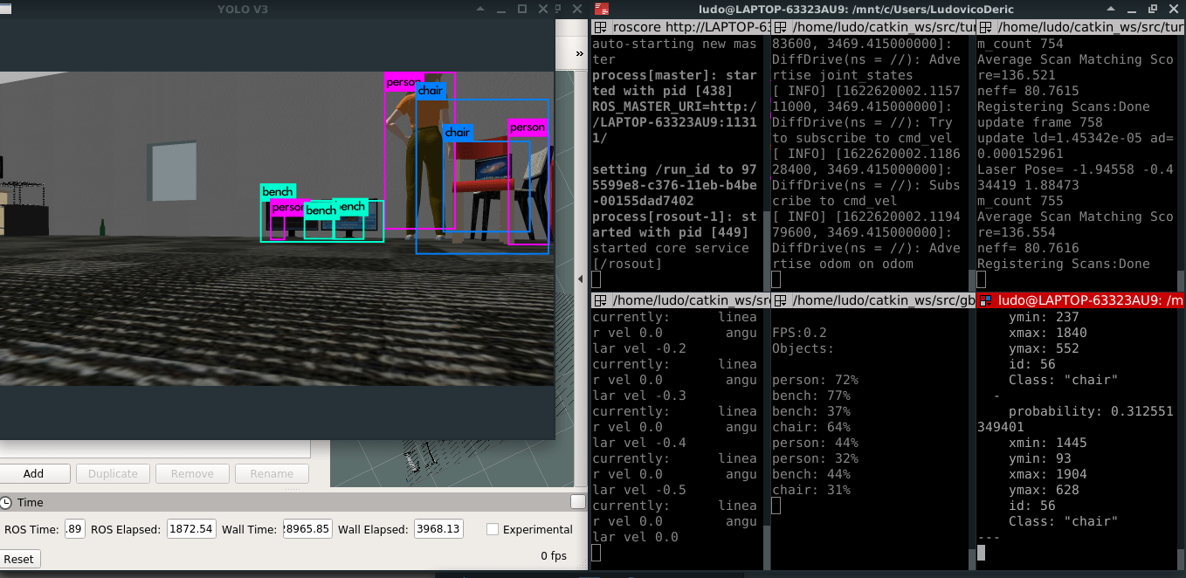Collapse the Time panel via its corner box
This screenshot has width=1186, height=578.
point(577,502)
